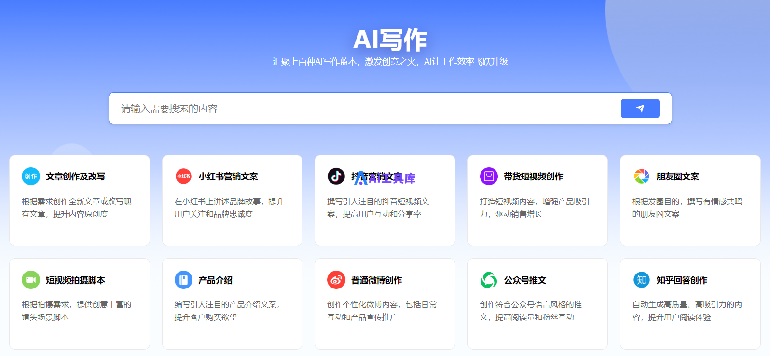Click the description 在小红书上讲述品牌故事
This screenshot has width=770, height=356.
pyautogui.click(x=229, y=207)
